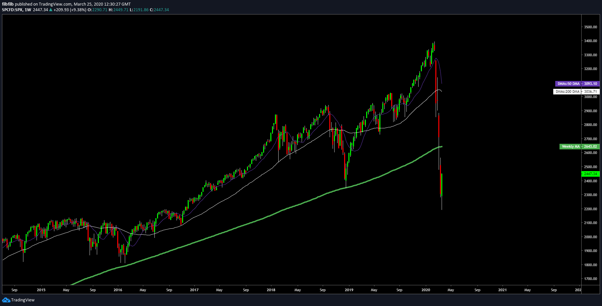Click the 2900.00 price axis label

click(x=590, y=111)
